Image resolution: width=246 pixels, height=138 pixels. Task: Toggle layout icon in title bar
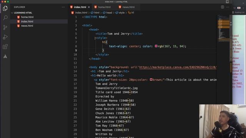coord(227,2)
